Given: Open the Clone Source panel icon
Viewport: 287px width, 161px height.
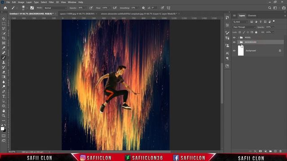Looking at the screenshot, I should coord(227,46).
